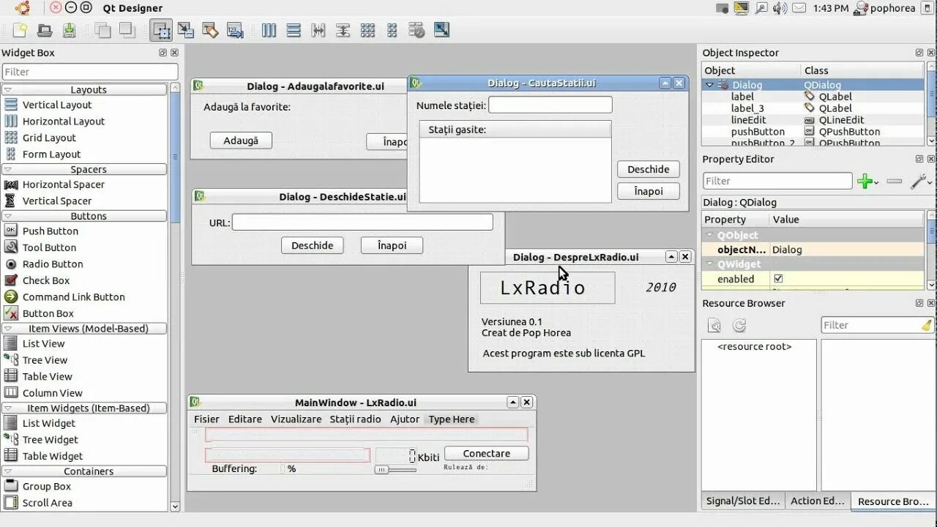Click Numele stației field in CautaStatii dialog
The width and height of the screenshot is (937, 527).
tap(550, 105)
